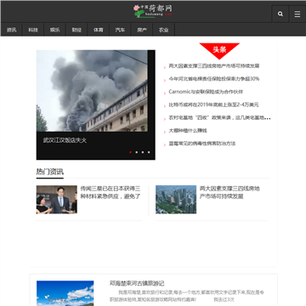
Task: Open headline 比特币或将在2019年底前上涨
Action: [x=213, y=105]
